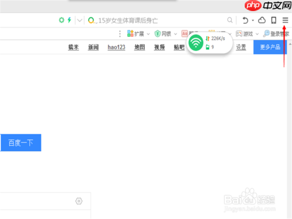
Task: Click the green WiFi floating widget icon
Action: pyautogui.click(x=196, y=43)
